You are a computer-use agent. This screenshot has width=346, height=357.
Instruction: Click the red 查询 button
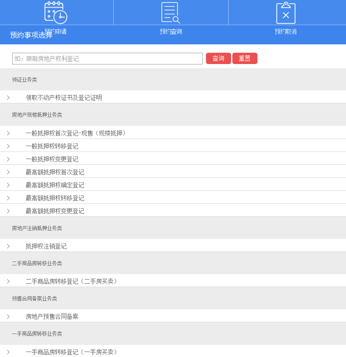coord(218,59)
